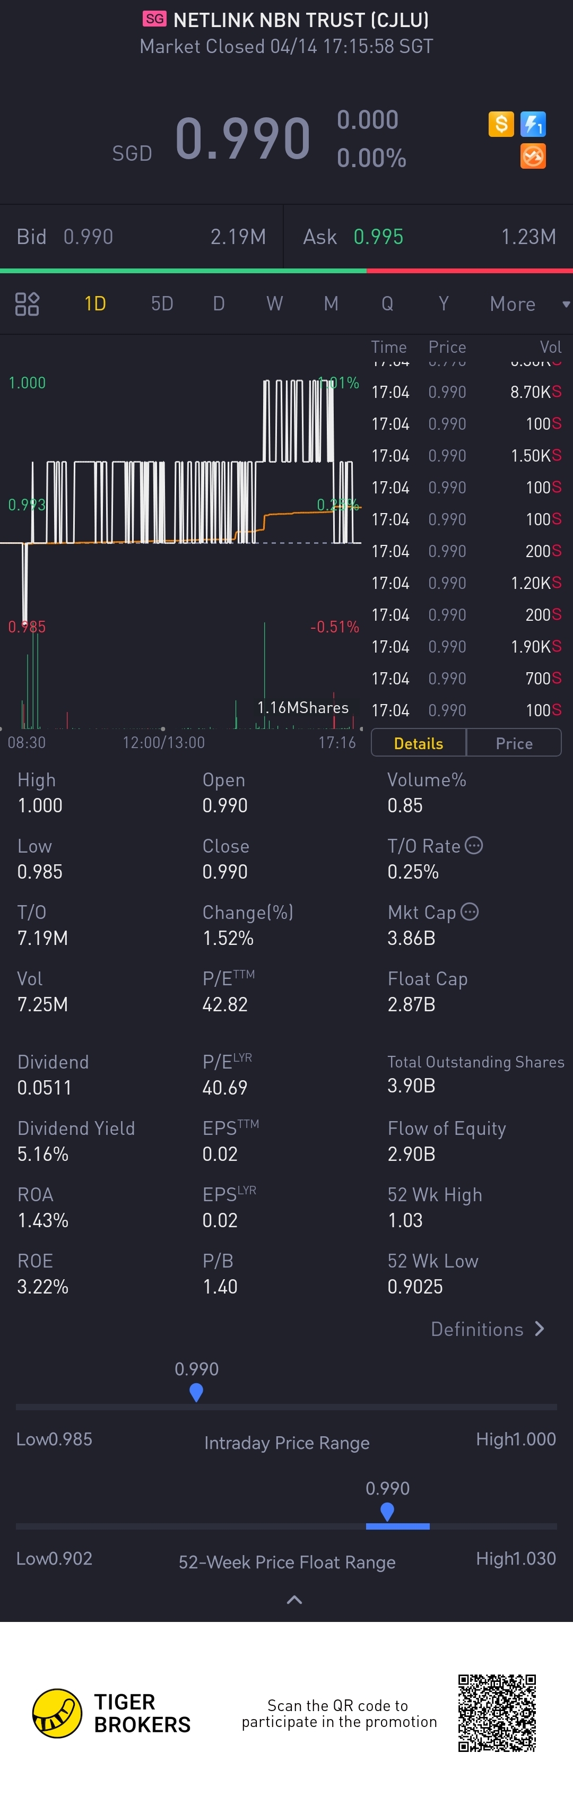
Task: Open the chart layout grid icon
Action: (x=27, y=303)
